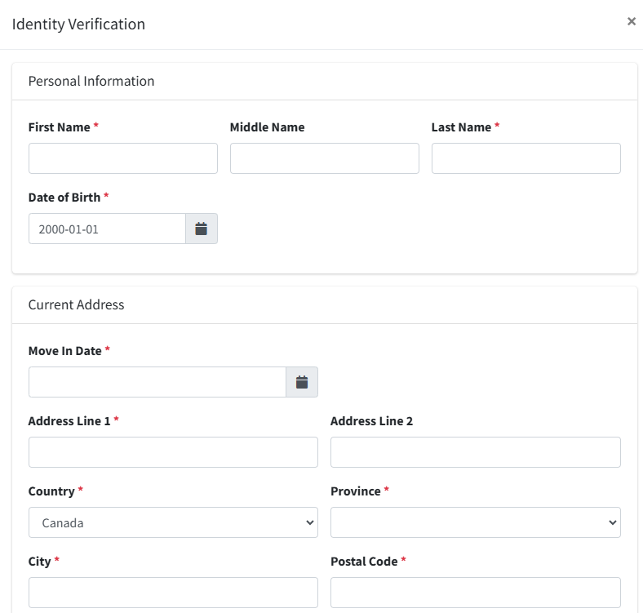Click the Date of Birth label text
643x613 pixels.
(64, 198)
